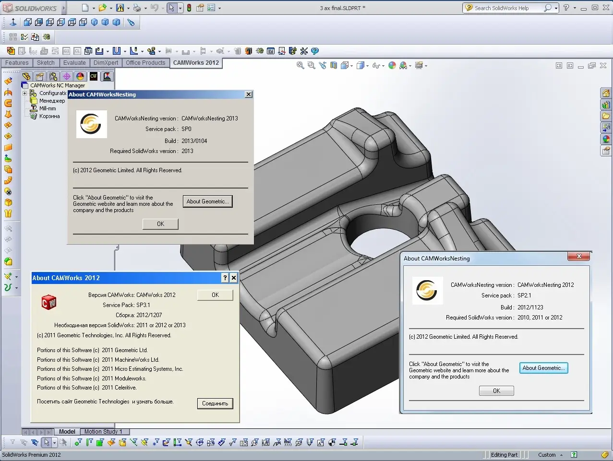The height and width of the screenshot is (461, 613).
Task: Click Edit Appearance color sphere icon
Action: coord(392,65)
